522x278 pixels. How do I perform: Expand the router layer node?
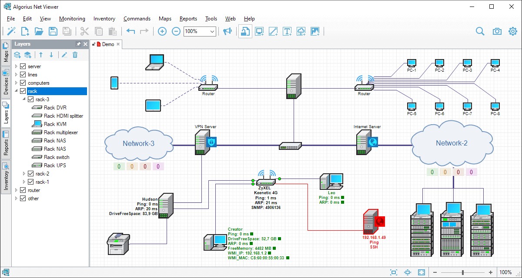(17, 190)
